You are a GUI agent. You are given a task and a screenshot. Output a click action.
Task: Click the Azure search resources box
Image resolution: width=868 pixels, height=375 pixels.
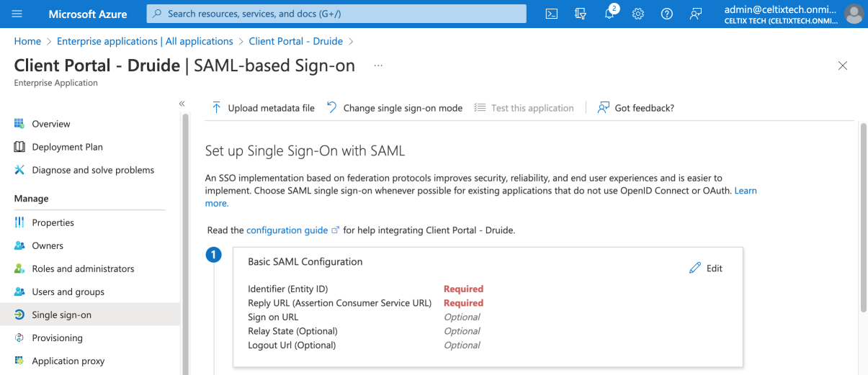pyautogui.click(x=336, y=14)
